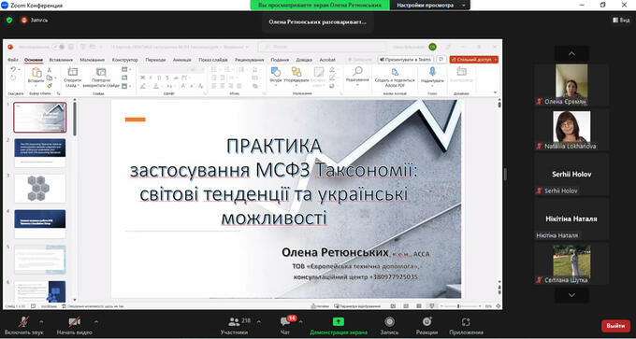The width and height of the screenshot is (636, 339).
Task: Expand the caret next to Участники
Action: pos(259,322)
